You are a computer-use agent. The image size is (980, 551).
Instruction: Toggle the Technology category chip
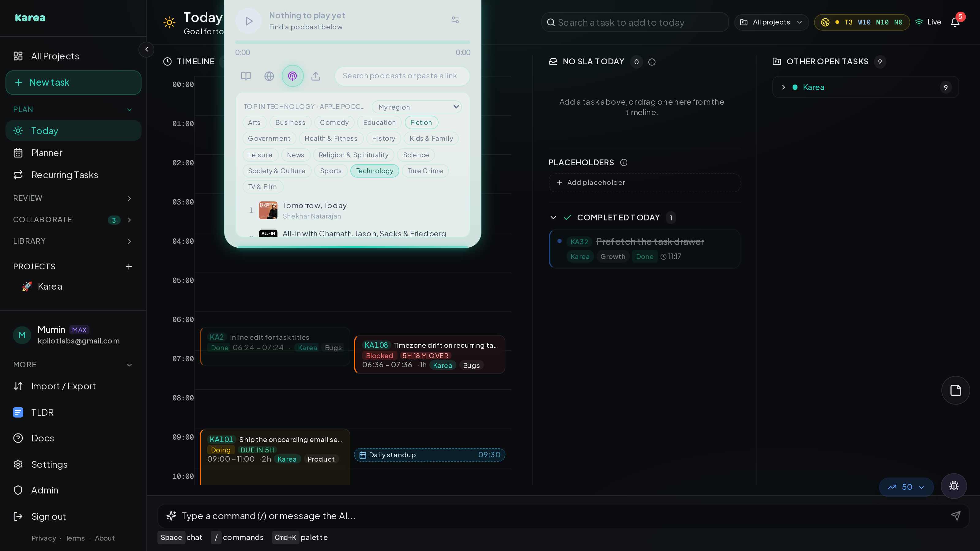coord(374,171)
